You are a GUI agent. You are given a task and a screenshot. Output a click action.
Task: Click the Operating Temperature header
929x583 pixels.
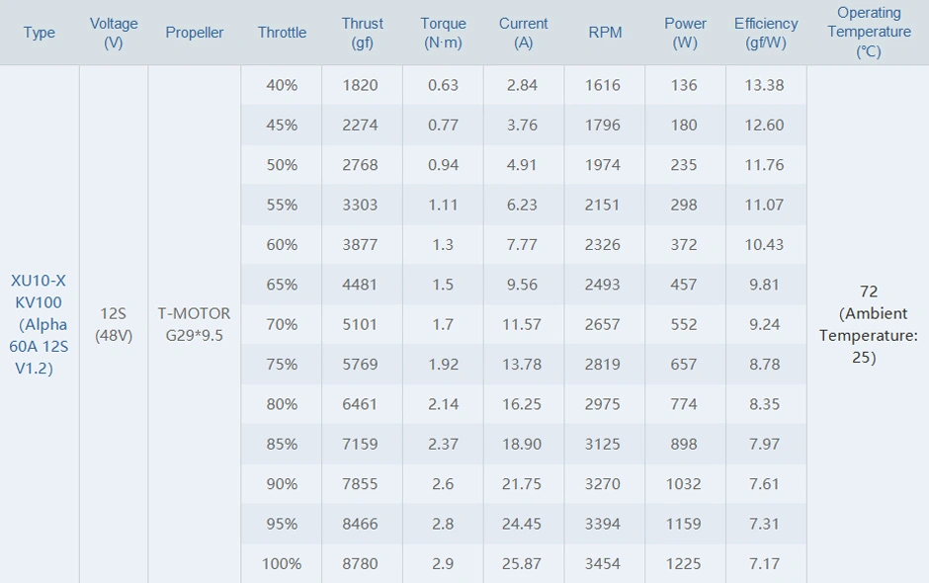pyautogui.click(x=869, y=33)
